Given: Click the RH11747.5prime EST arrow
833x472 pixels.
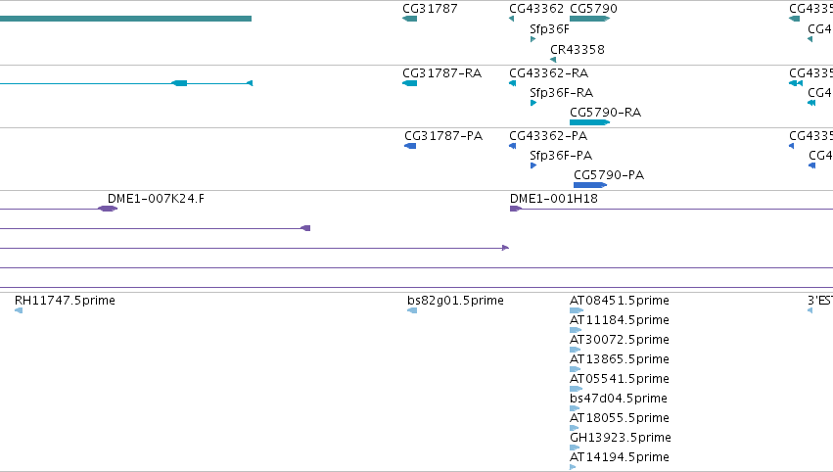Looking at the screenshot, I should tap(19, 310).
